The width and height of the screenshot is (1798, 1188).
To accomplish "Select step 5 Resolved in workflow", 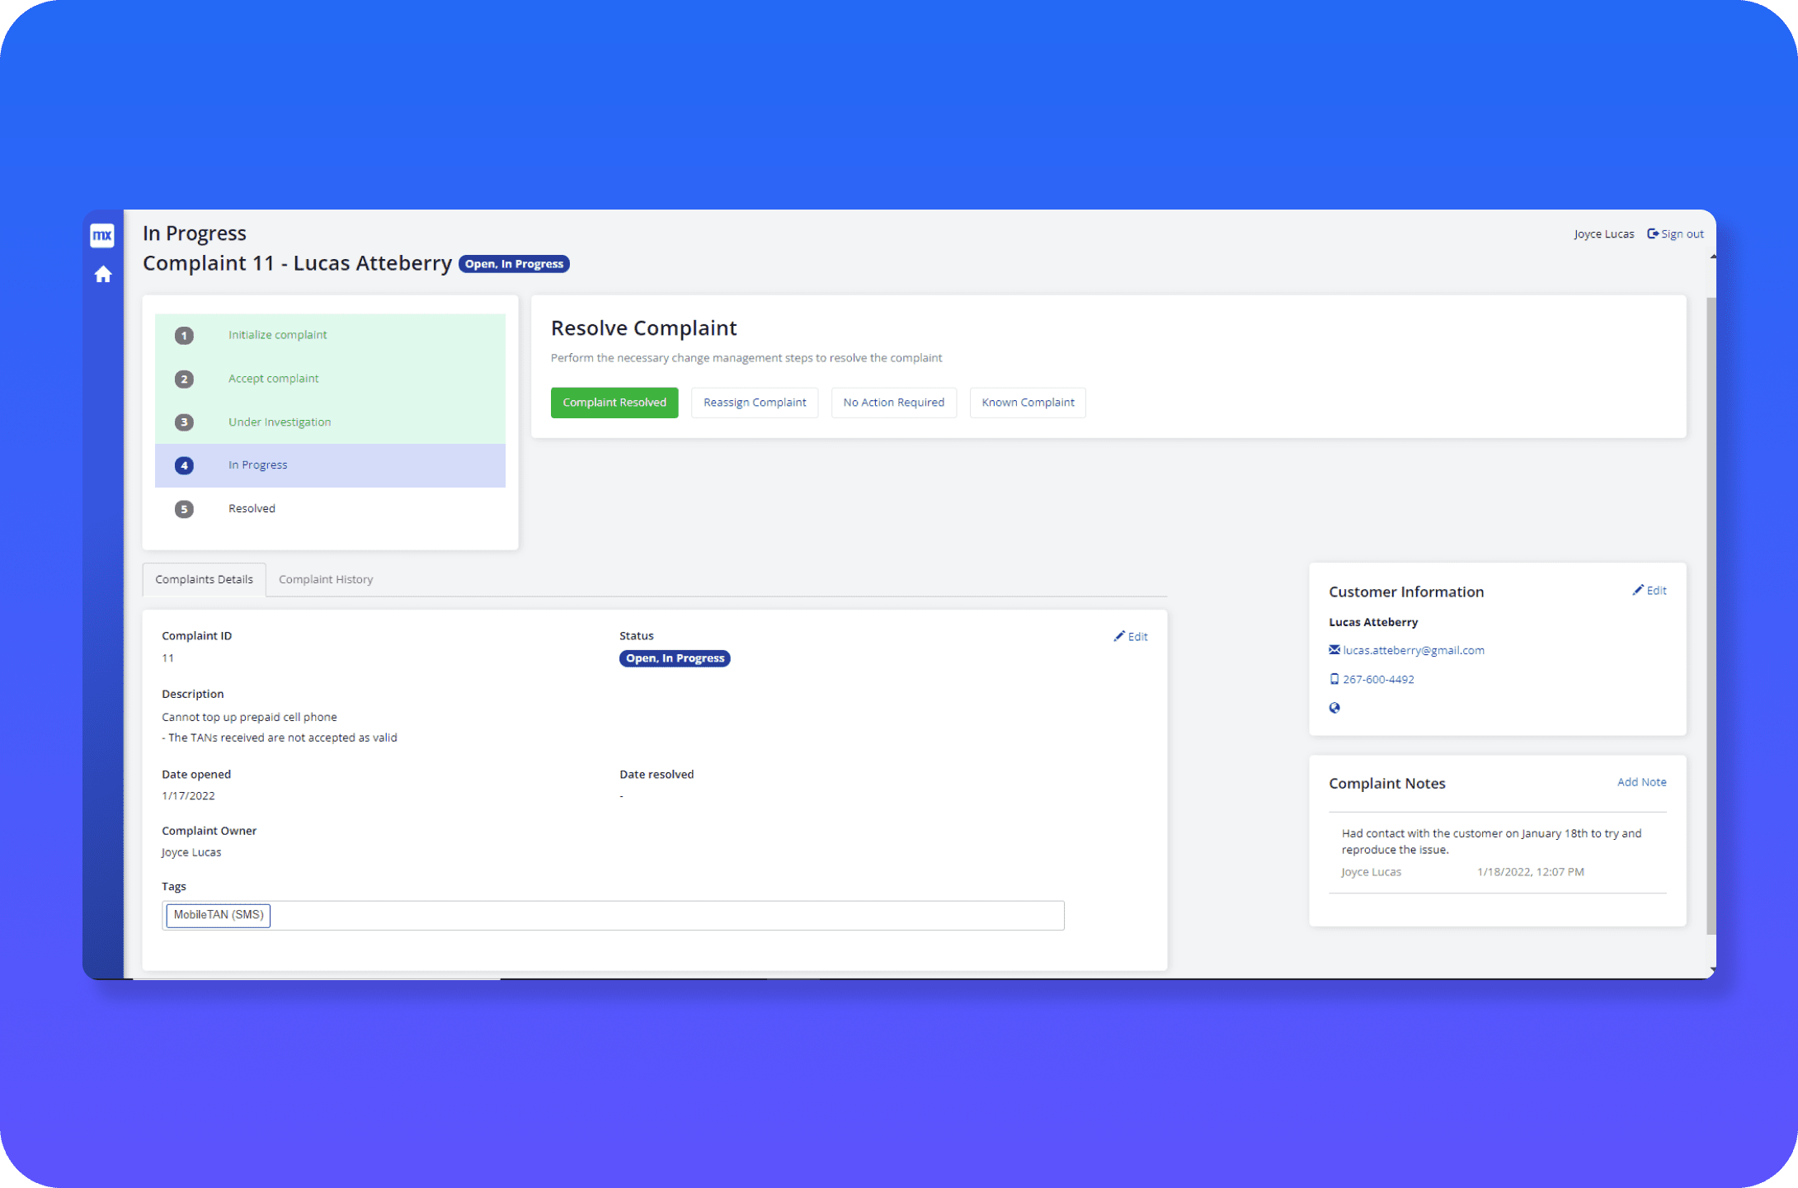I will pos(252,509).
